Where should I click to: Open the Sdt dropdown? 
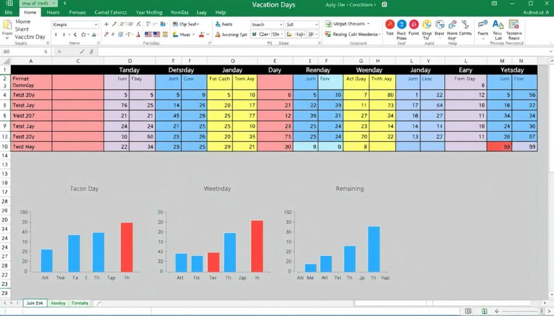(x=316, y=25)
